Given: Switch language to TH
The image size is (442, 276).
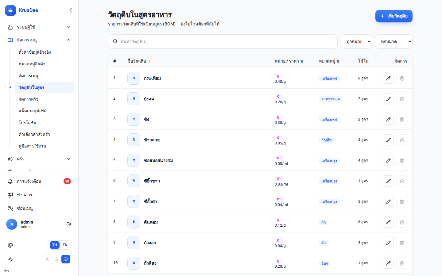Looking at the screenshot, I should (x=55, y=245).
